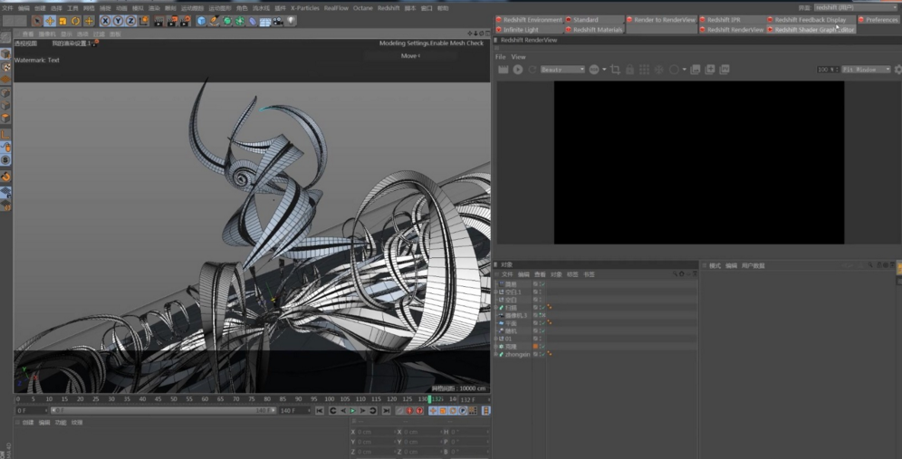Viewport: 902px width, 459px height.
Task: Open the Fit Window zoom dropdown
Action: [866, 70]
